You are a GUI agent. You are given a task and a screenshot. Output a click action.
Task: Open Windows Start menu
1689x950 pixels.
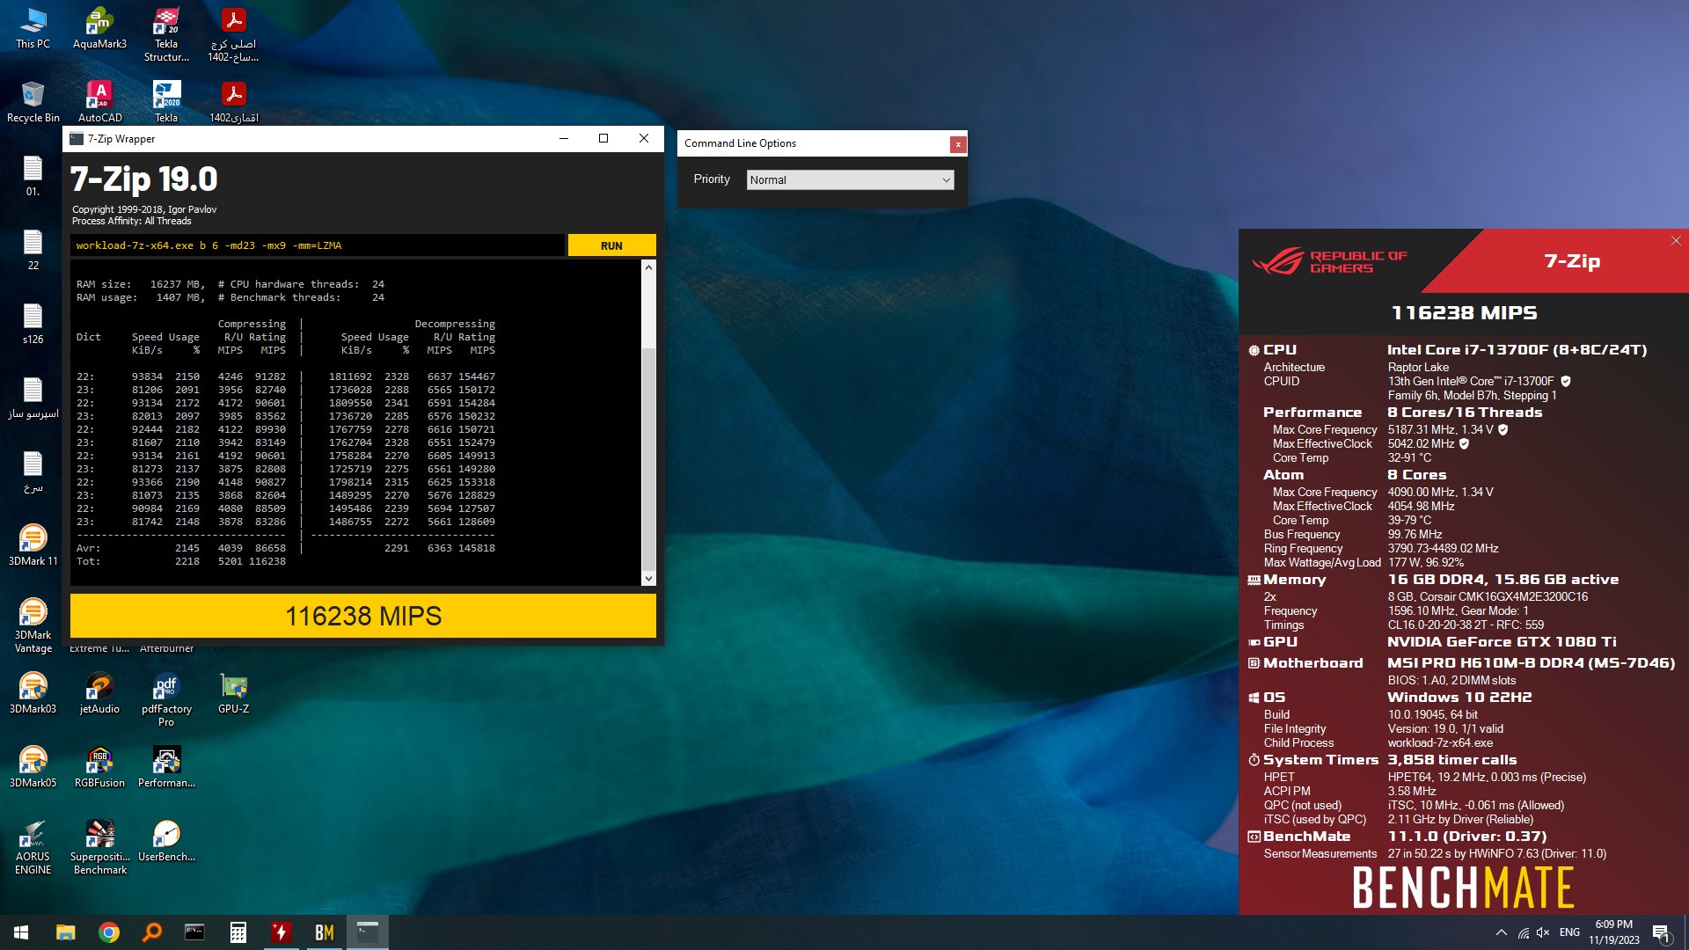point(21,932)
